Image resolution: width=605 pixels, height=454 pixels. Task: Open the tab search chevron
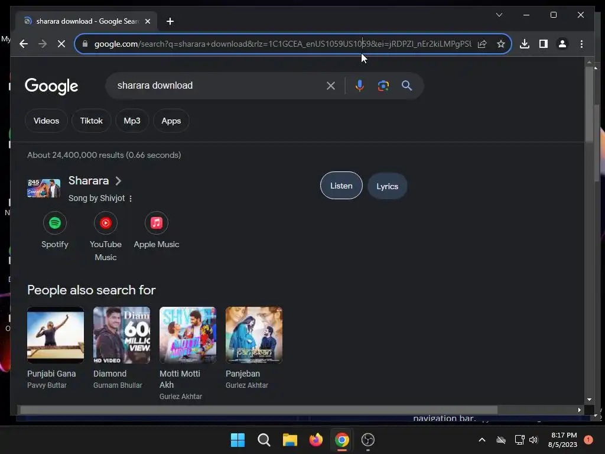pyautogui.click(x=499, y=15)
